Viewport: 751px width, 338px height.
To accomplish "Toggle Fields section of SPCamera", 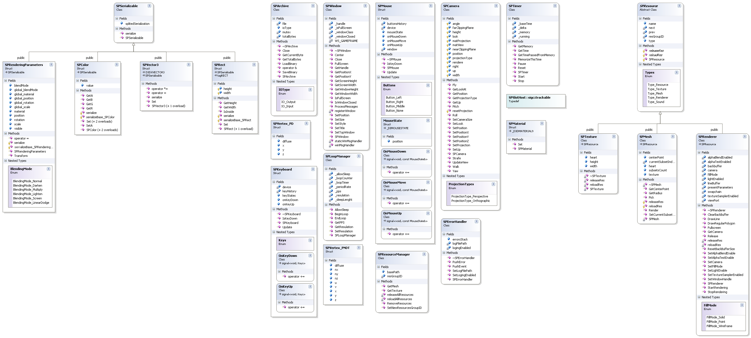I will tap(444, 18).
